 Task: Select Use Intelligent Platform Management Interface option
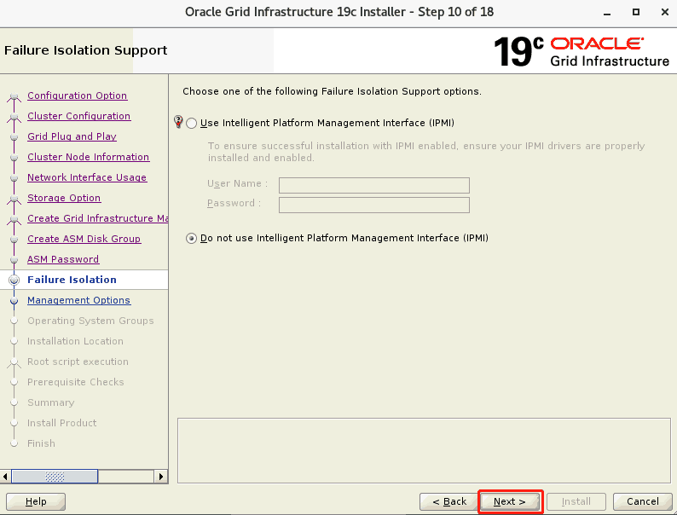tap(192, 123)
